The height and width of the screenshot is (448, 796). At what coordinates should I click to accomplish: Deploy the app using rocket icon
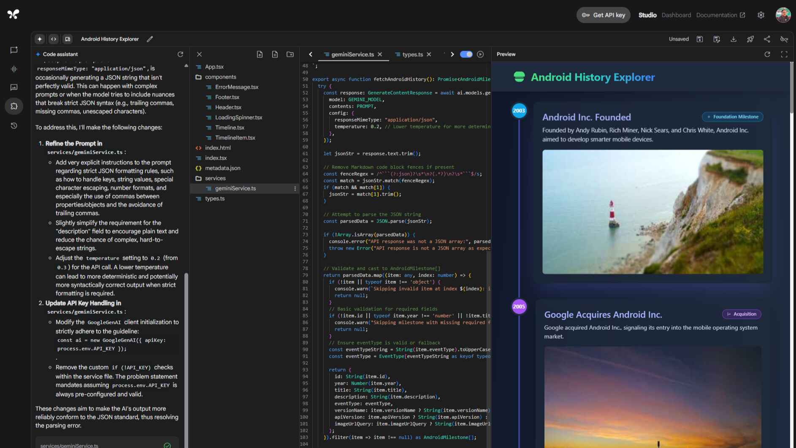(750, 39)
